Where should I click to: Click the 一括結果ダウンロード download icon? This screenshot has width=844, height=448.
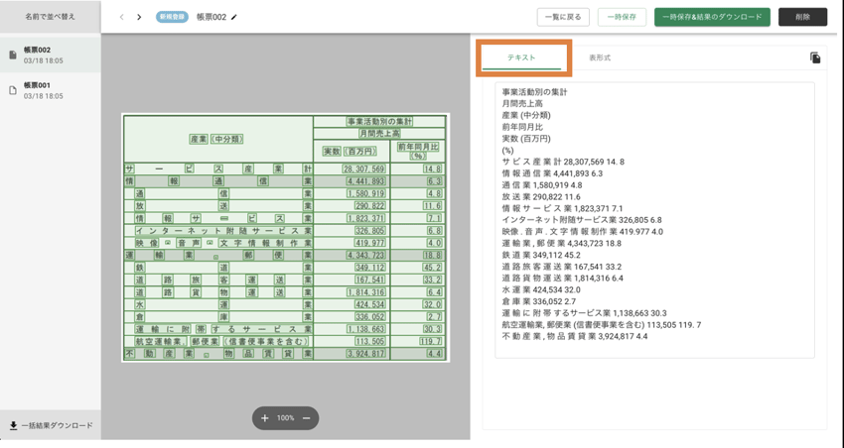[13, 425]
